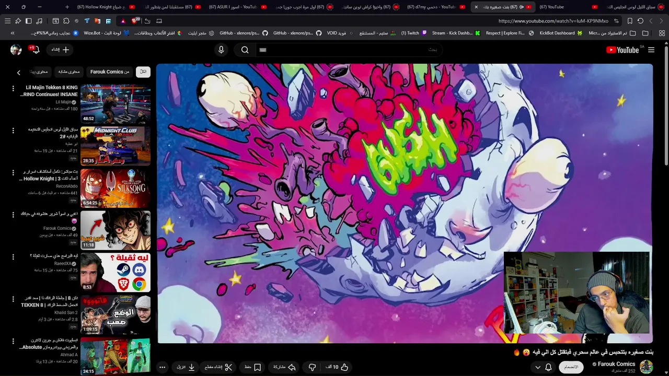Click the Create (إنشاء) button
Image resolution: width=669 pixels, height=376 pixels.
click(61, 50)
